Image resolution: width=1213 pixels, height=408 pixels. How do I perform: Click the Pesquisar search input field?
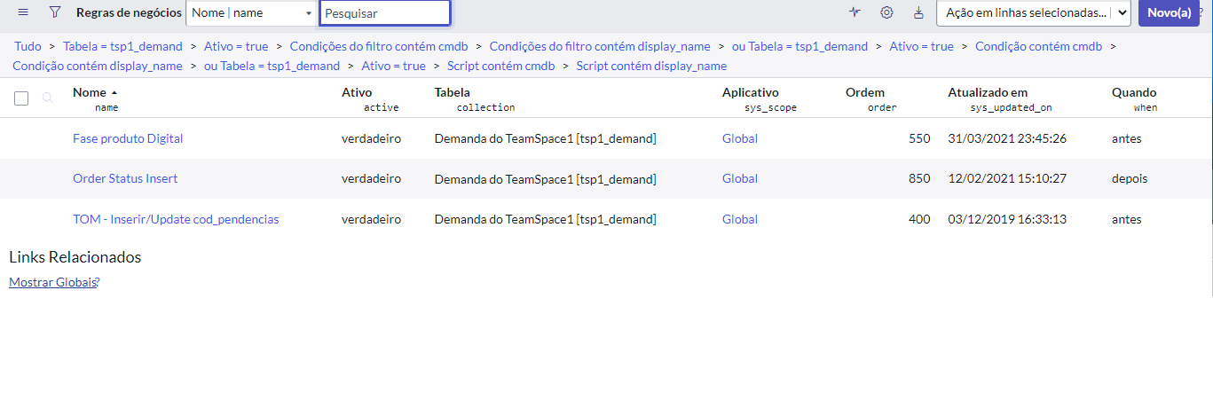pos(385,13)
